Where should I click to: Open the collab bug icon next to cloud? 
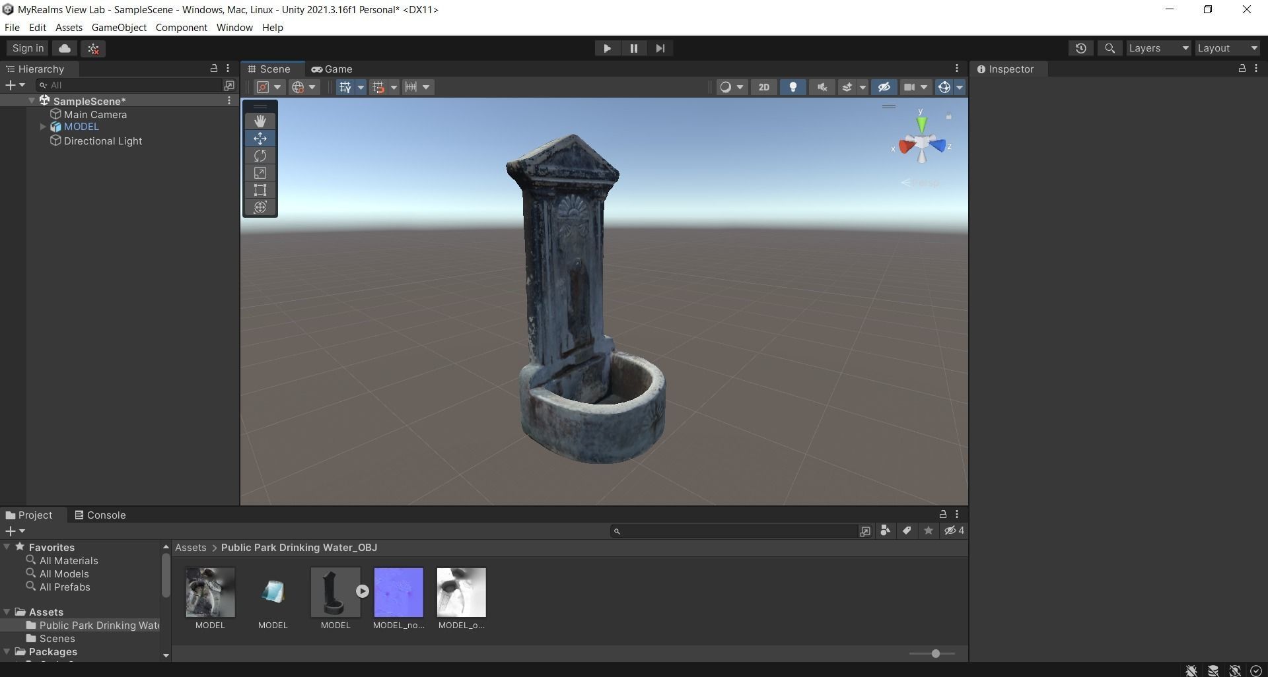93,48
